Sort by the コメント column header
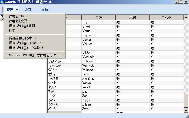 tap(167, 18)
